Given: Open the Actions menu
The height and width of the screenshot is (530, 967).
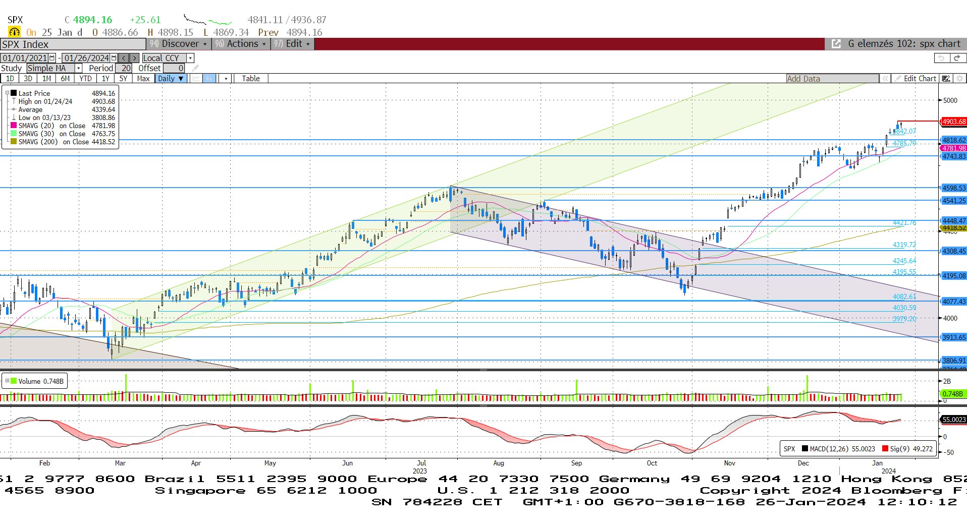Looking at the screenshot, I should pos(241,44).
